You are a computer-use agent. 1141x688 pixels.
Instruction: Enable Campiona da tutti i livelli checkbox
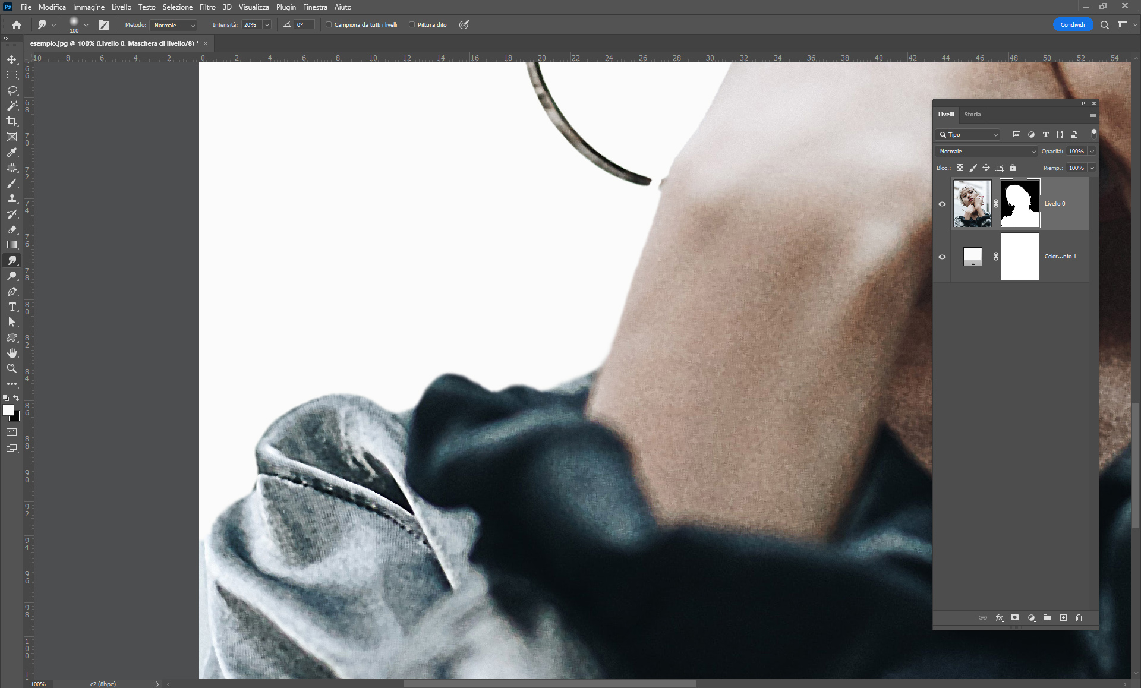[329, 25]
